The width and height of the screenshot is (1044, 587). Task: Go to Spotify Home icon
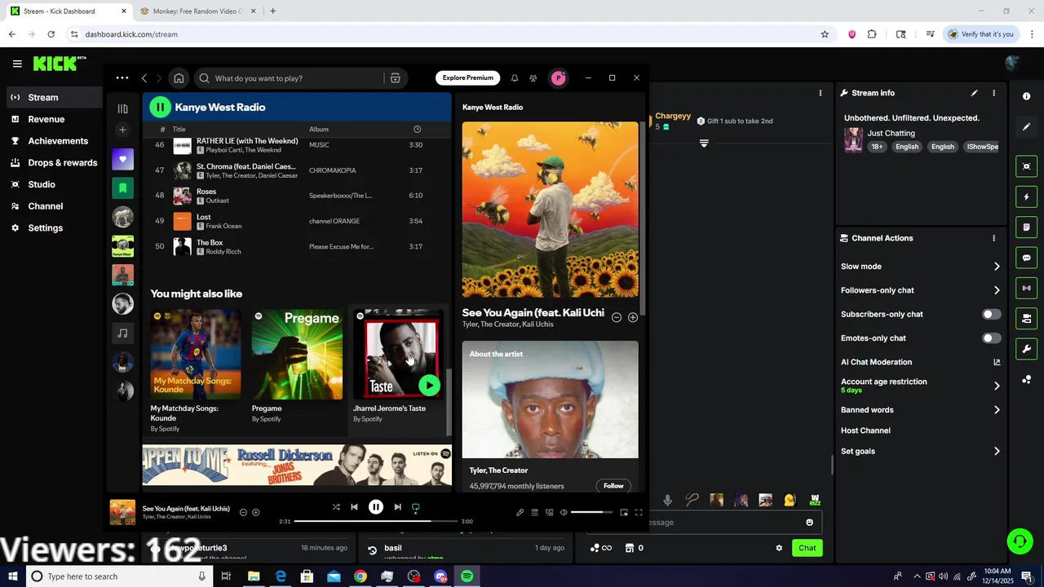click(179, 78)
